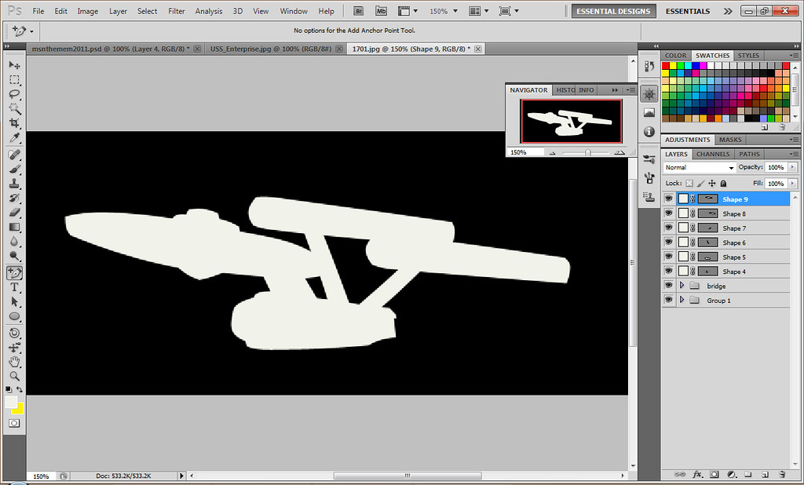Open the Info panel icon in the dock

click(649, 132)
